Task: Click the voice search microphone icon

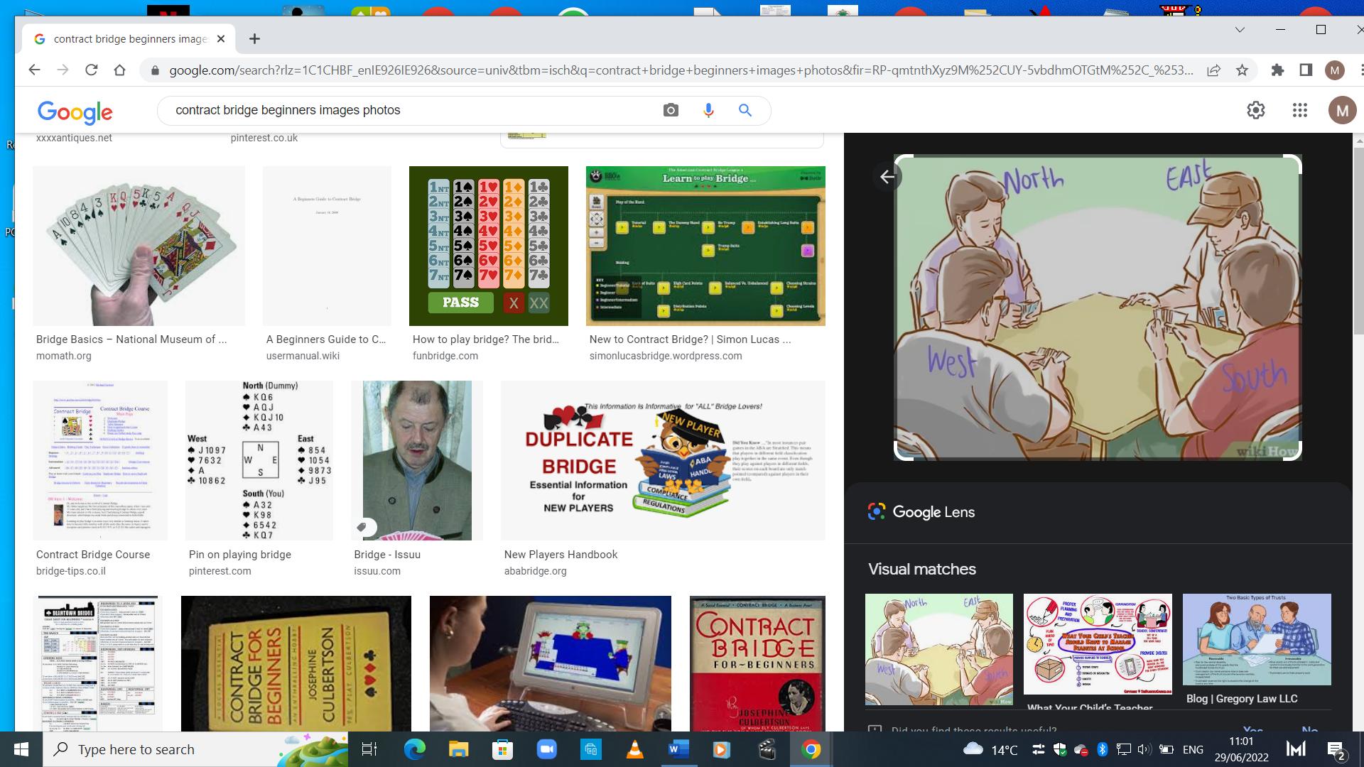Action: (708, 110)
